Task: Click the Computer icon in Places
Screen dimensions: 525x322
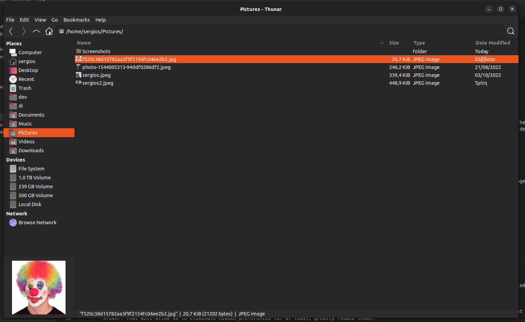Action: tap(13, 52)
